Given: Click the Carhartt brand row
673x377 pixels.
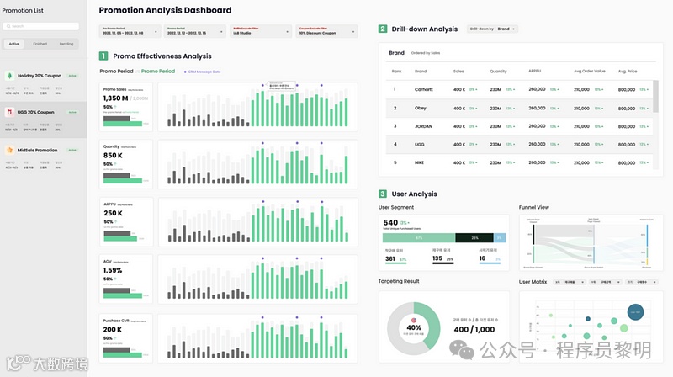Looking at the screenshot, I should (519, 89).
